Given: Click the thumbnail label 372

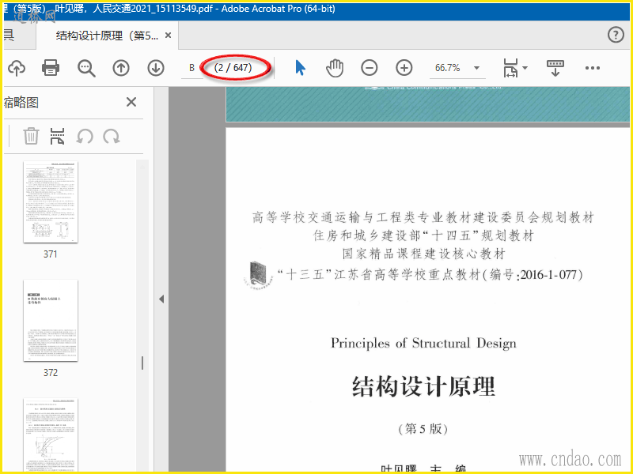Looking at the screenshot, I should pos(51,372).
